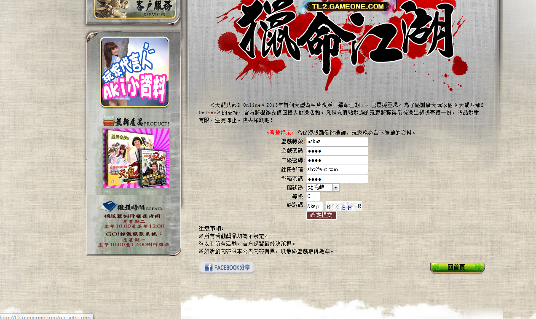Click the book icon in 維護時間 panel
Viewport: 536px width, 319px height.
click(x=109, y=206)
